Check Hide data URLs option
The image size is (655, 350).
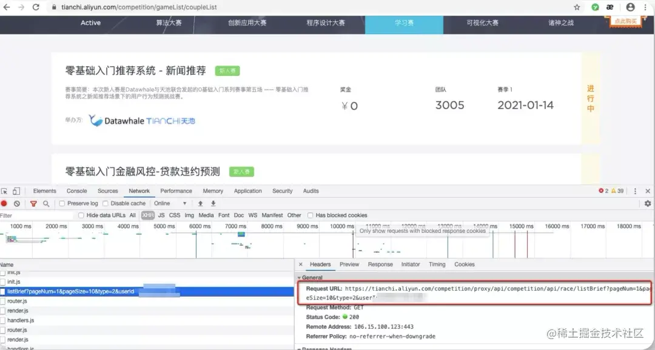click(81, 215)
